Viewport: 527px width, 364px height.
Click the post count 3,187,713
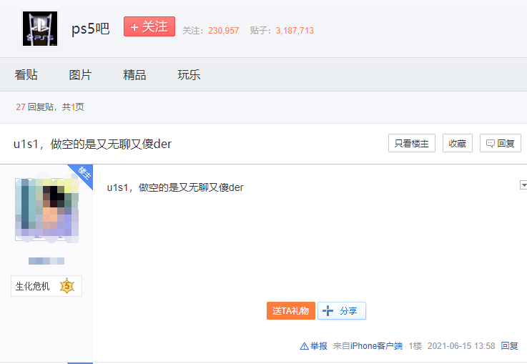click(x=295, y=31)
